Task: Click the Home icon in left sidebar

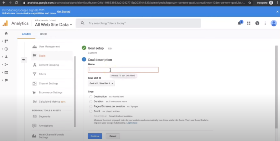Action: [x=6, y=33]
